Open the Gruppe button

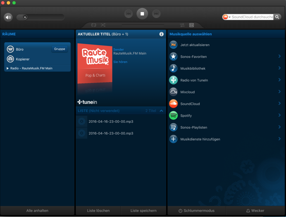pyautogui.click(x=59, y=49)
